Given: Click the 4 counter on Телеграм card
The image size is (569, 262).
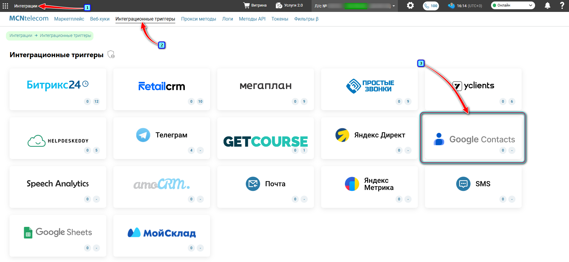Looking at the screenshot, I should click(191, 150).
